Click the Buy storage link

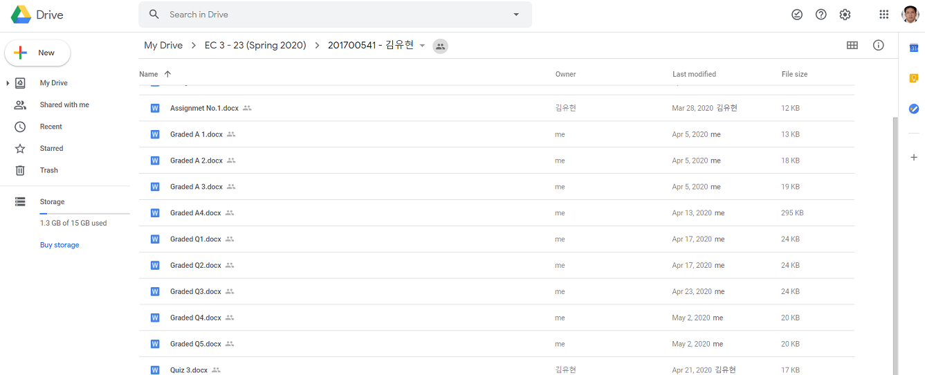[x=59, y=245]
